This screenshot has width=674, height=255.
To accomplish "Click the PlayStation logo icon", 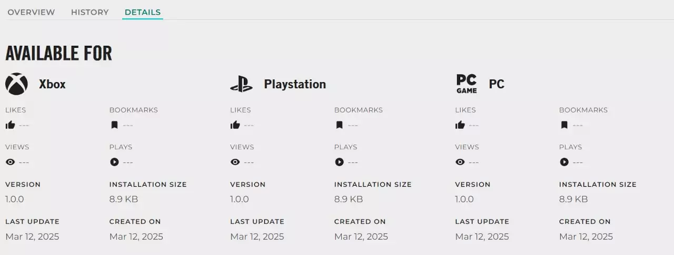I will click(241, 84).
